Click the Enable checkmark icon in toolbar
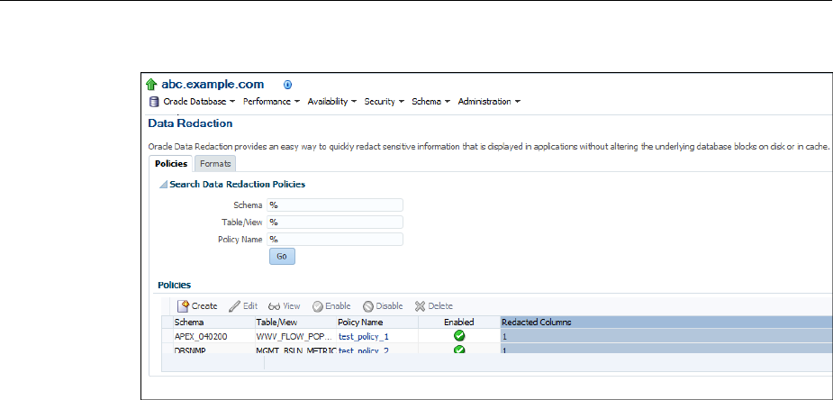Screen dimensions: 833x400 coord(318,306)
